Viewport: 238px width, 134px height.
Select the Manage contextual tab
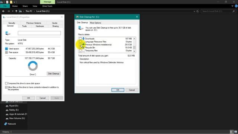tap(48, 2)
